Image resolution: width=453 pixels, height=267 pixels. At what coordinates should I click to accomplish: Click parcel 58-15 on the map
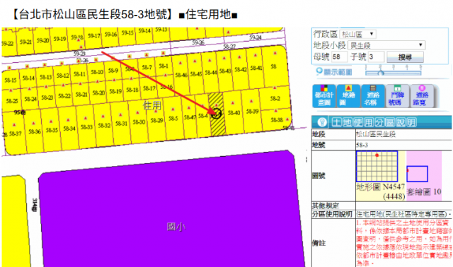tap(11, 80)
